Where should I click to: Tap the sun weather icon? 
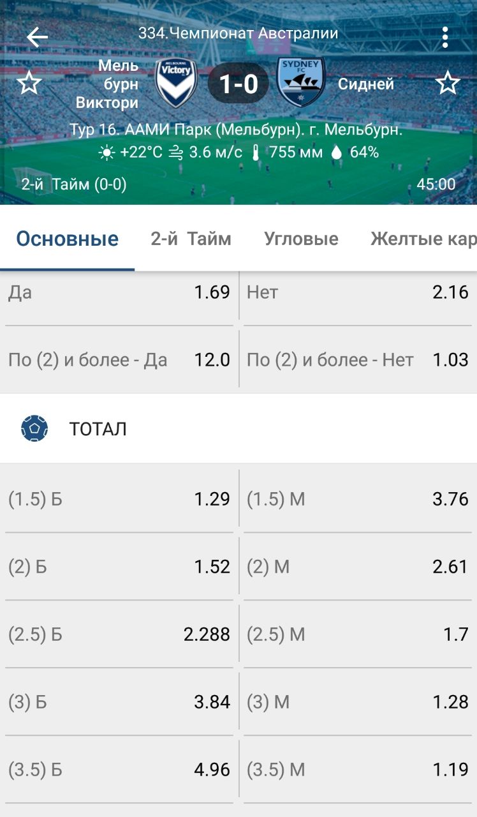(106, 153)
